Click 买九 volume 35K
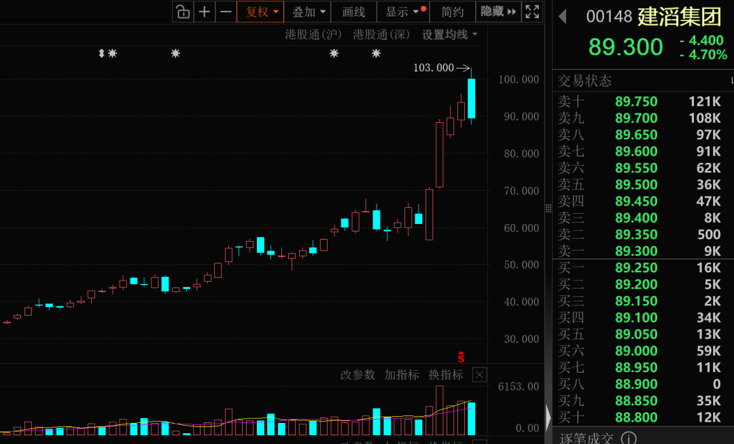734x444 pixels. click(708, 401)
